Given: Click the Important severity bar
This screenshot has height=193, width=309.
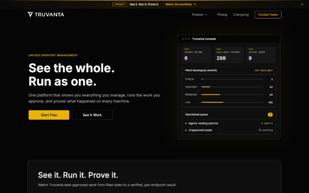Looking at the screenshot, I should 233,87.
